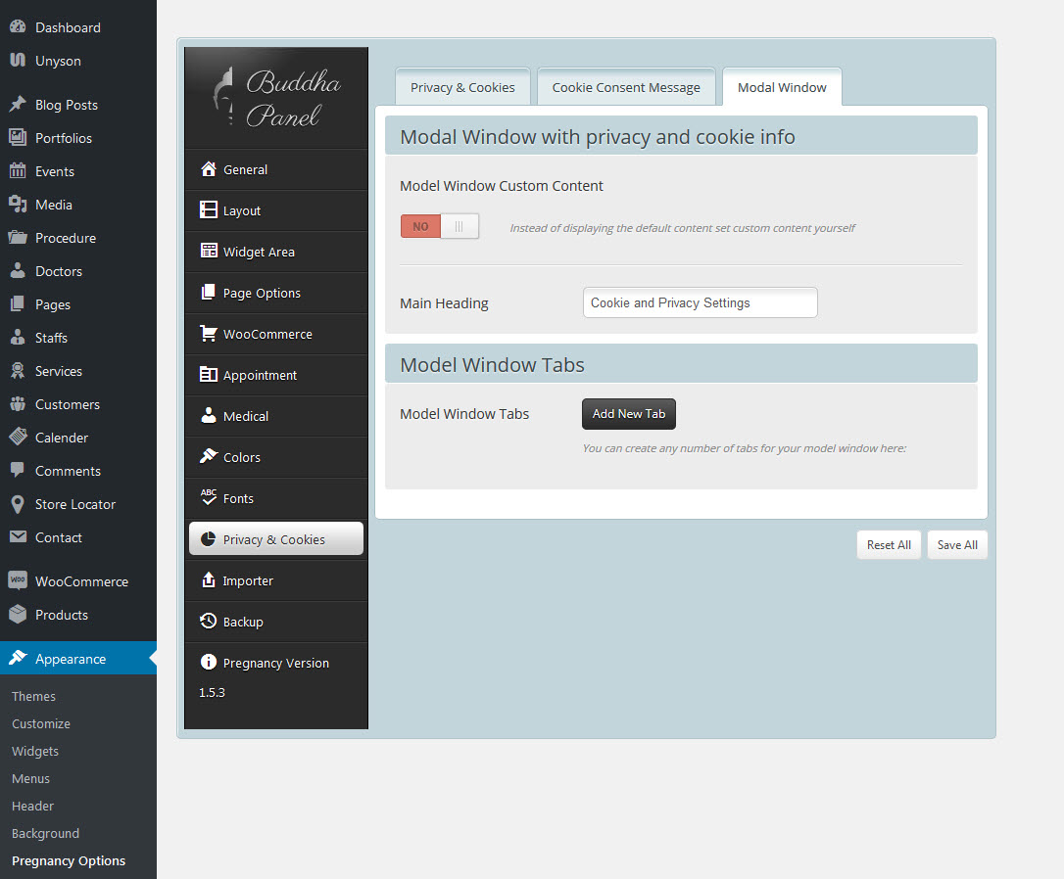Click the Reset All button
This screenshot has width=1064, height=879.
click(x=889, y=545)
